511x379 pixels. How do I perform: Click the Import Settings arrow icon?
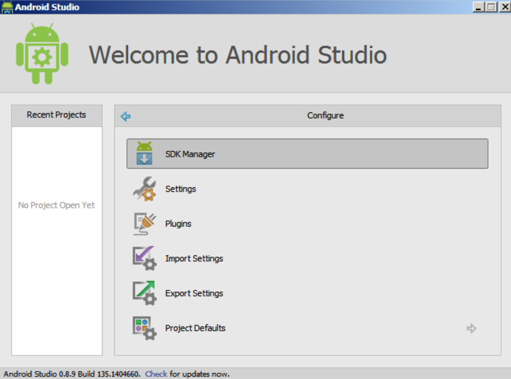pyautogui.click(x=144, y=258)
